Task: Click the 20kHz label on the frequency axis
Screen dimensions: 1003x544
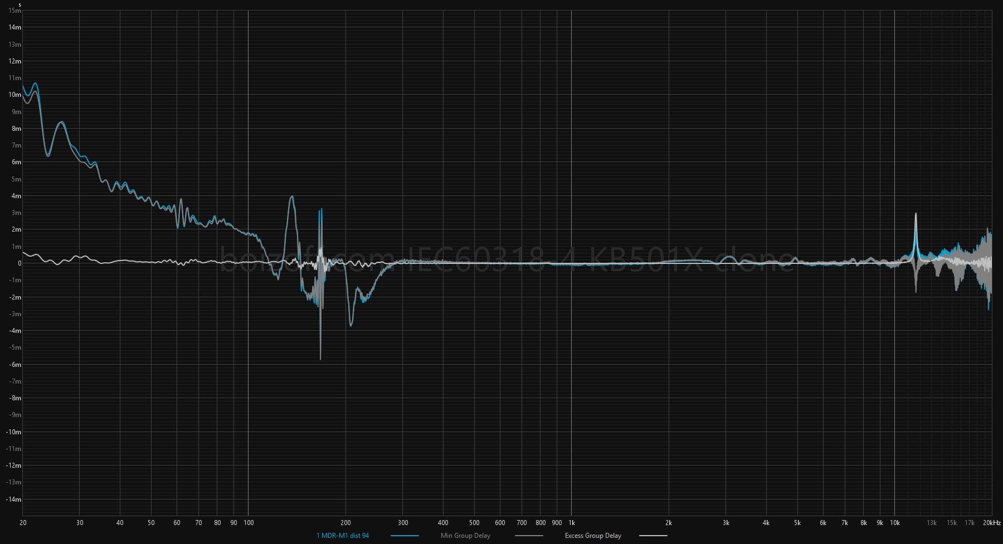Action: point(991,523)
